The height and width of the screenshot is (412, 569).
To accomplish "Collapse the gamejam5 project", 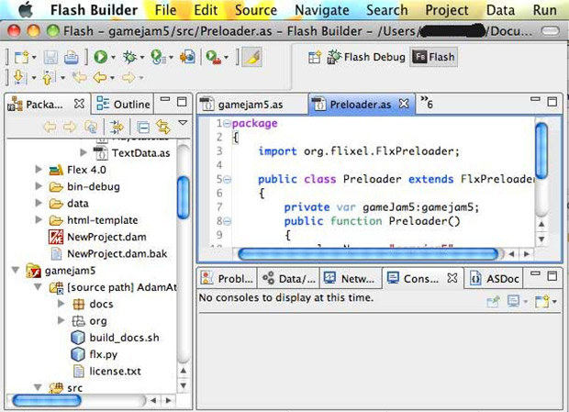I will click(16, 270).
